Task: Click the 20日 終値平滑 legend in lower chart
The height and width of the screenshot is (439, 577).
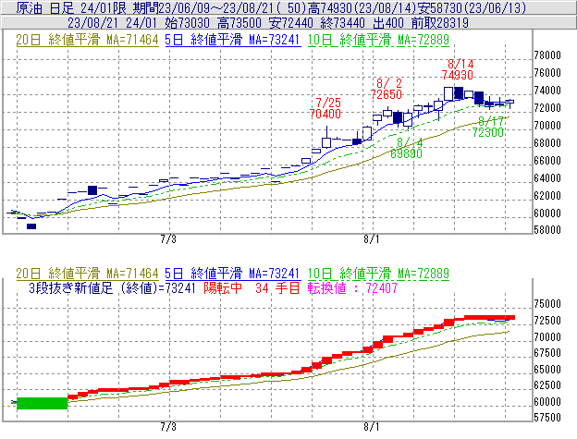Action: (x=87, y=274)
